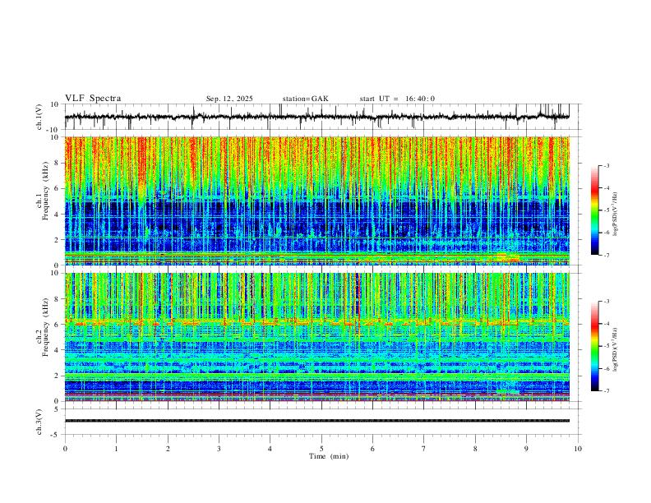This screenshot has height=503, width=651.
Task: Click time axis tick label 9
Action: [526, 449]
